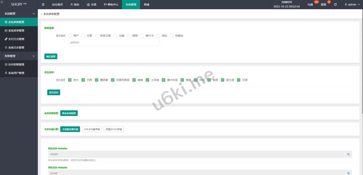The width and height of the screenshot is (363, 175).
Task: Open 访问权限管理 via its shield icon
Action: tap(6, 64)
